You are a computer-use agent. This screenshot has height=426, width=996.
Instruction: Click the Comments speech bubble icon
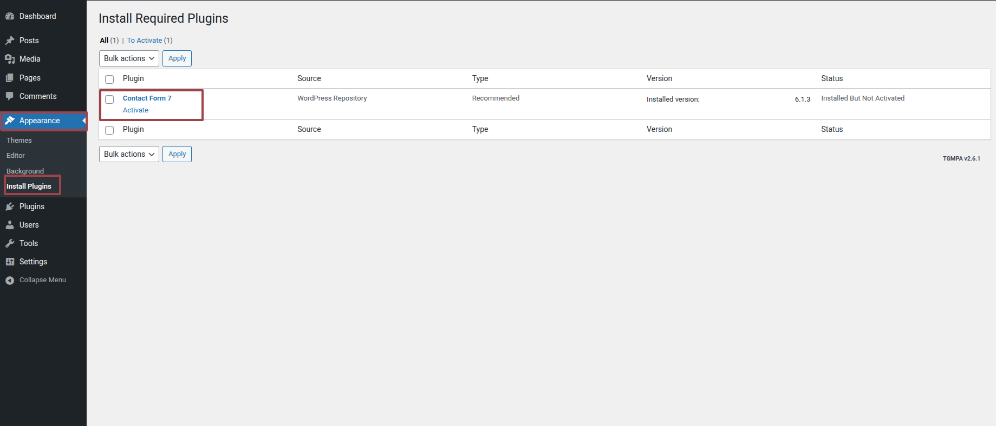10,96
